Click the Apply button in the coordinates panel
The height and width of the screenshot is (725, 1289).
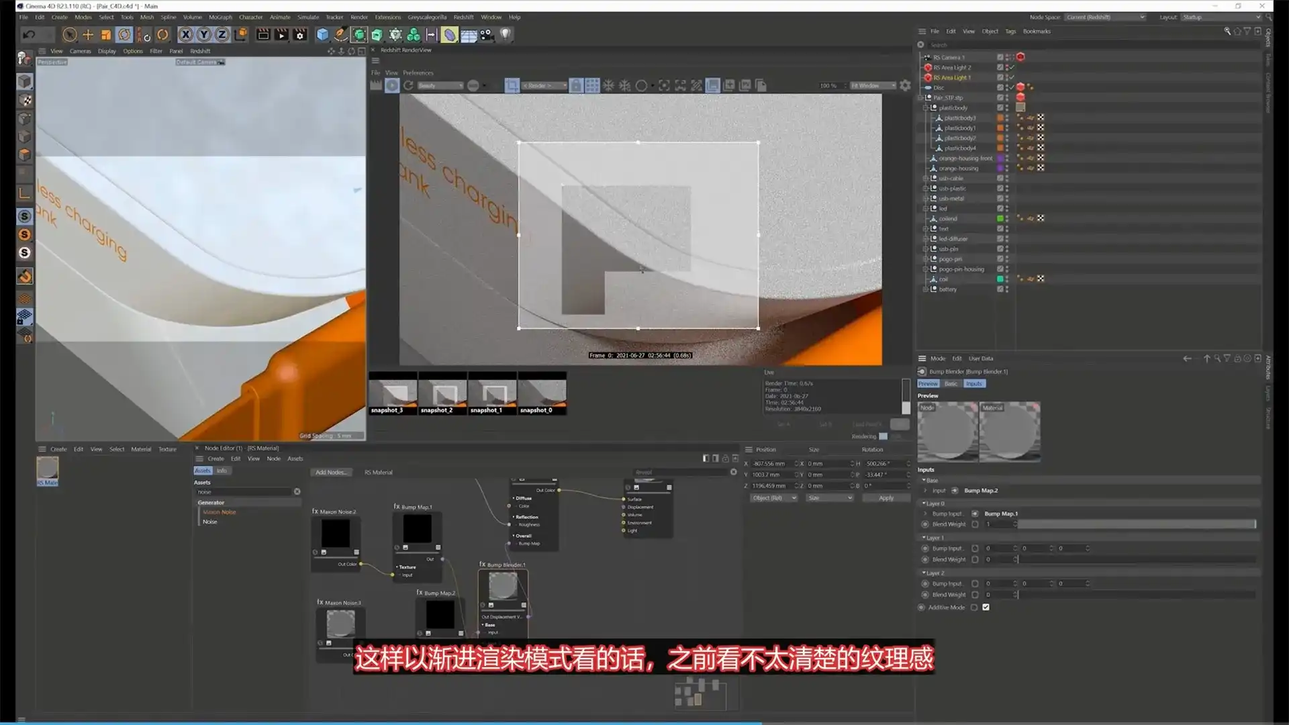click(886, 497)
